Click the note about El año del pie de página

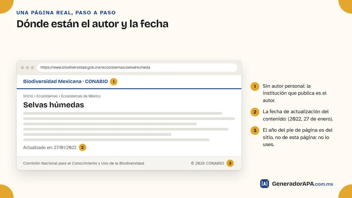pos(298,137)
